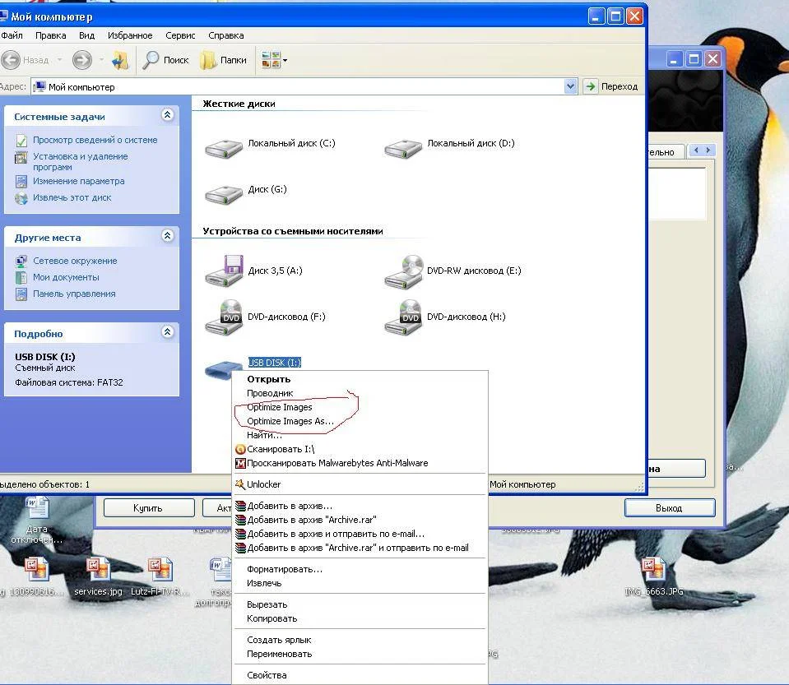This screenshot has height=685, width=789.
Task: Choose Unlocker in context menu
Action: 360,484
